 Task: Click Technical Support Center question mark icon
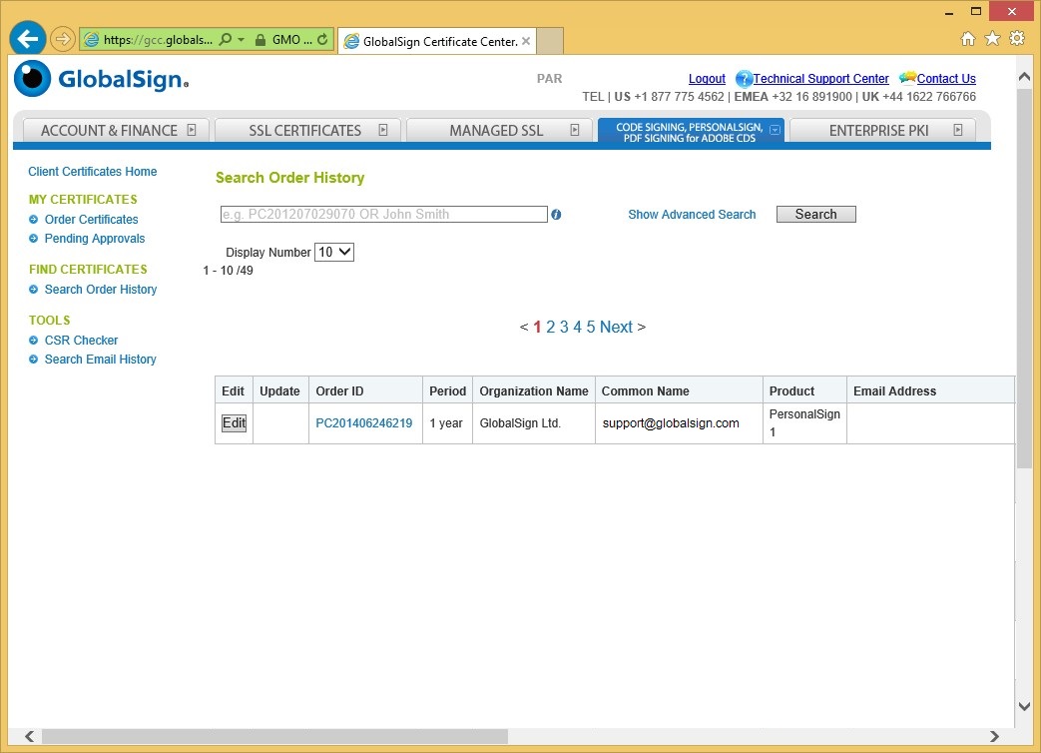pyautogui.click(x=744, y=79)
